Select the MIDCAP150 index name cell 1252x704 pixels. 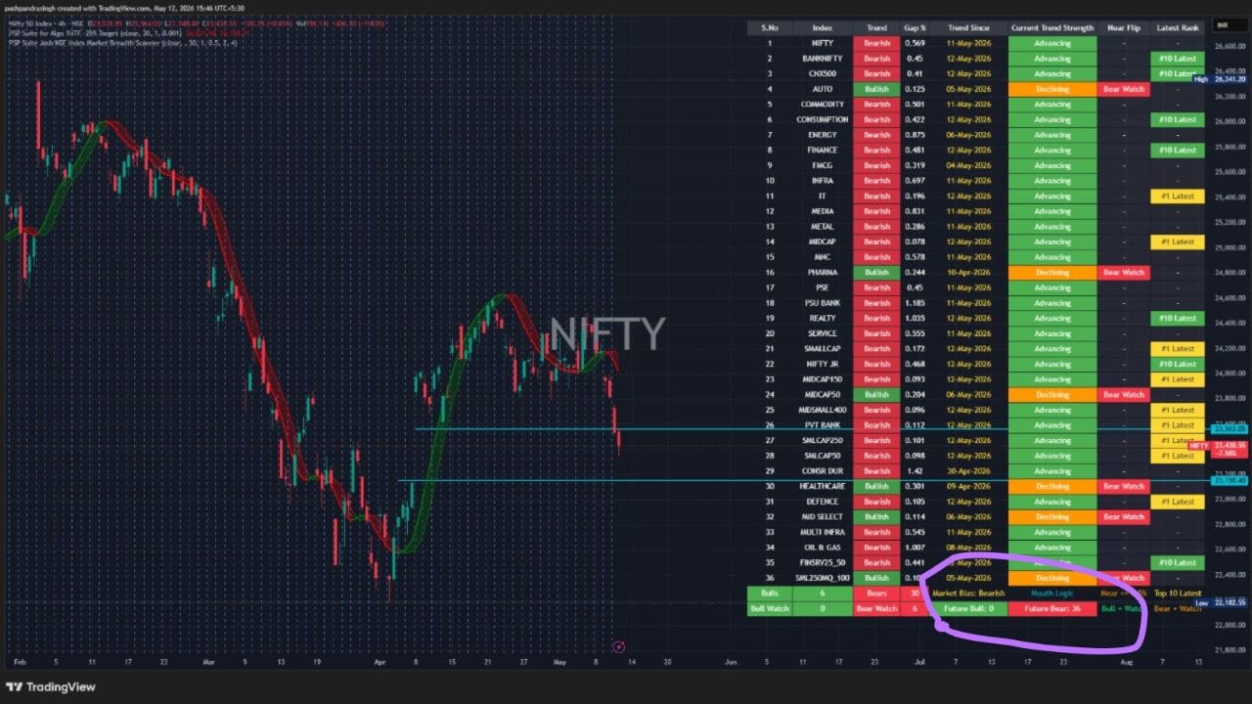pos(822,379)
